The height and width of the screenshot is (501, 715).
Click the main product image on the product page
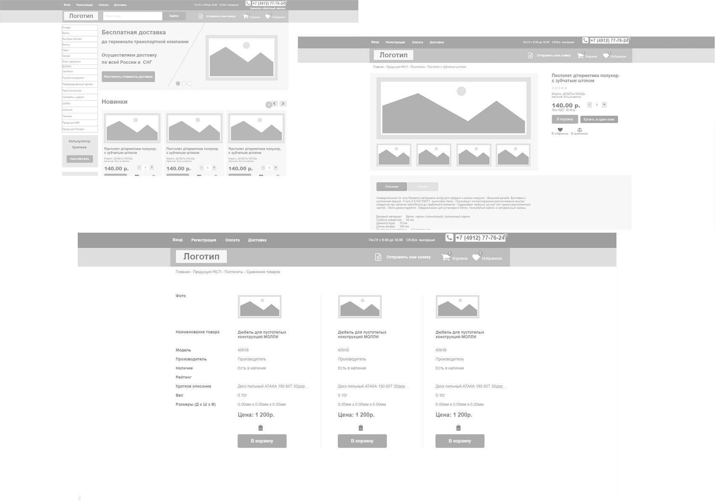(x=454, y=108)
